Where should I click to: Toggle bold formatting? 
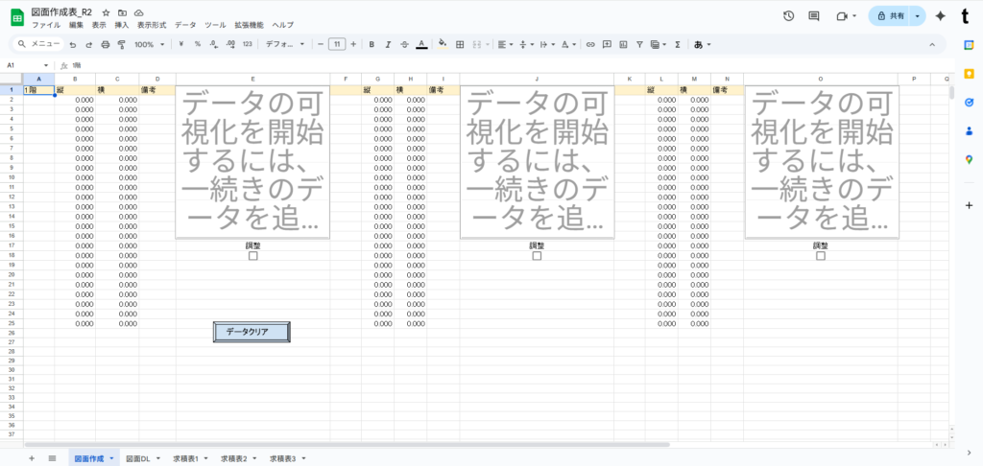pyautogui.click(x=372, y=44)
